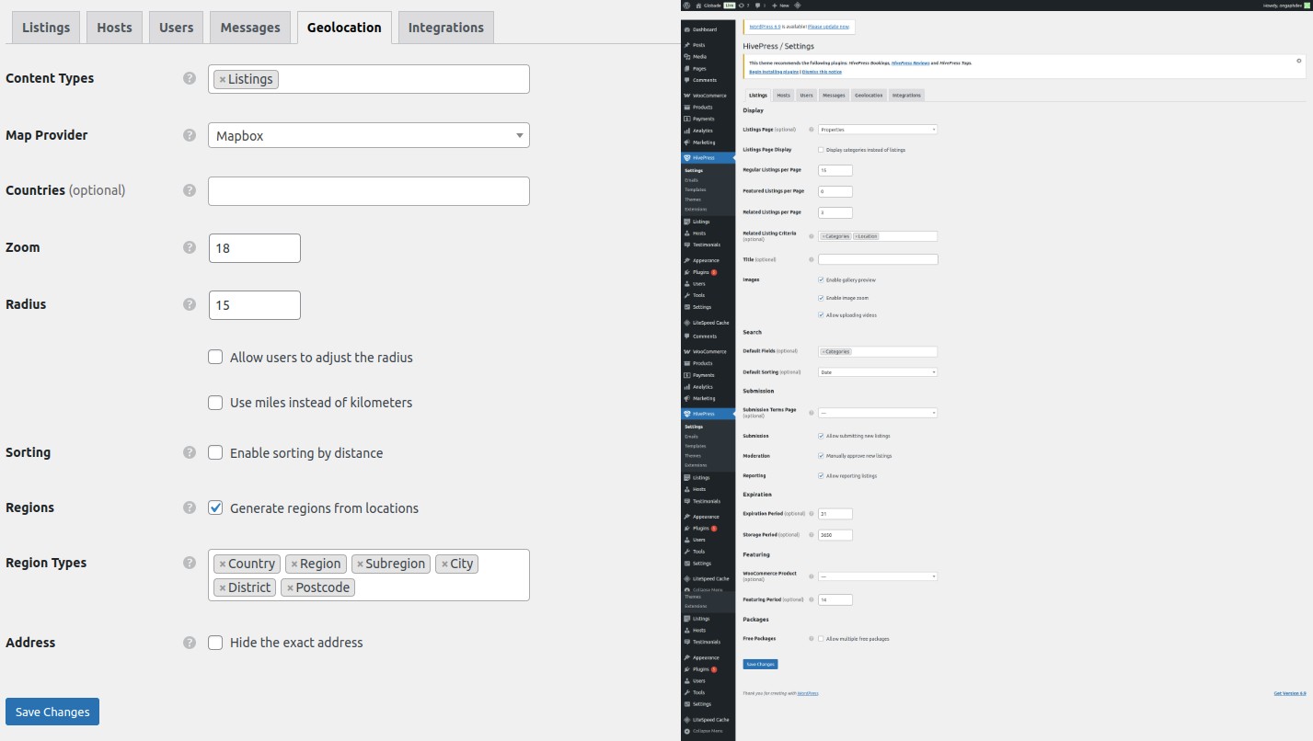This screenshot has height=741, width=1313.
Task: Enable Allow users to adjust the radius
Action: click(215, 357)
